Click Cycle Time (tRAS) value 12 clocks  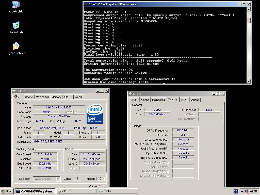coord(183,153)
